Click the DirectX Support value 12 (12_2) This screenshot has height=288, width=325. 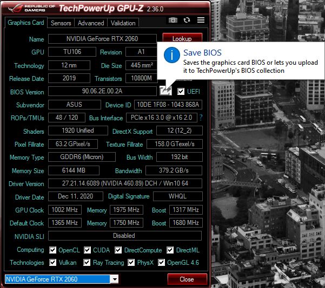click(x=180, y=131)
